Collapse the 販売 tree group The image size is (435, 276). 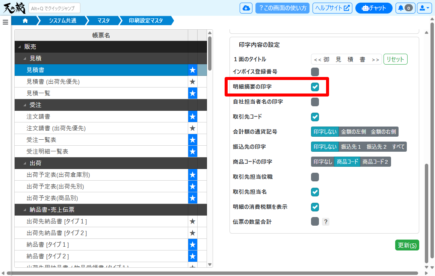pos(20,47)
